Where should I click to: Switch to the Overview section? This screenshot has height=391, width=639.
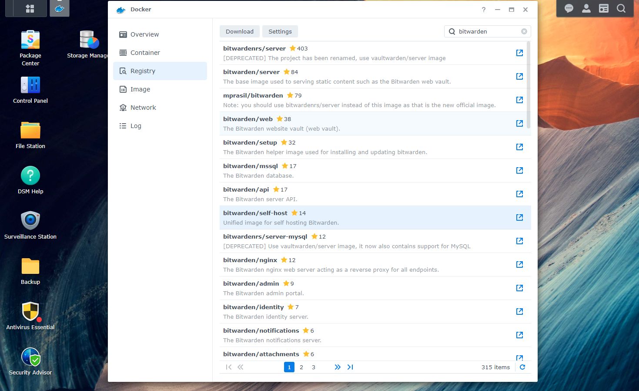pos(160,34)
